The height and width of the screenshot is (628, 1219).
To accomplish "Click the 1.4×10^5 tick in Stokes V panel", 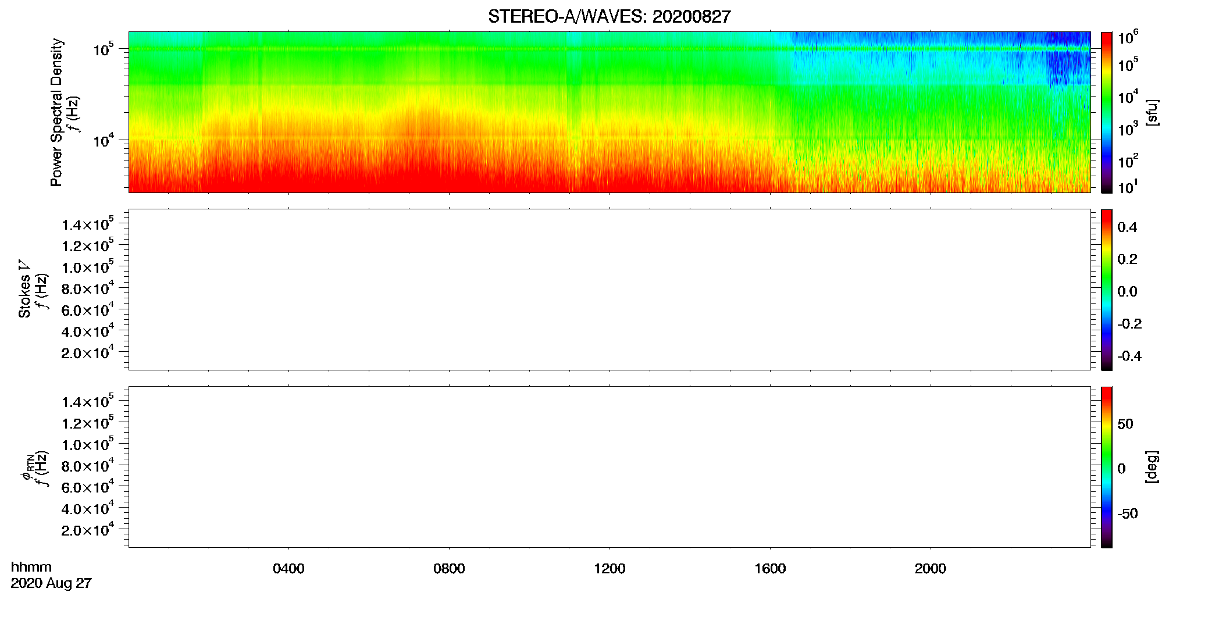I will click(x=88, y=223).
